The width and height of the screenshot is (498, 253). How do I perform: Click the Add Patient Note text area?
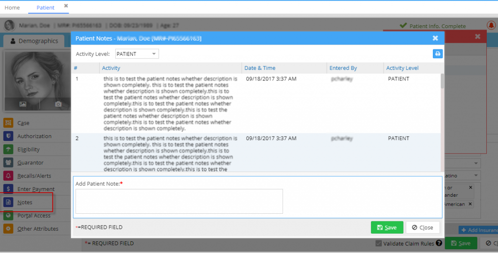tap(179, 202)
